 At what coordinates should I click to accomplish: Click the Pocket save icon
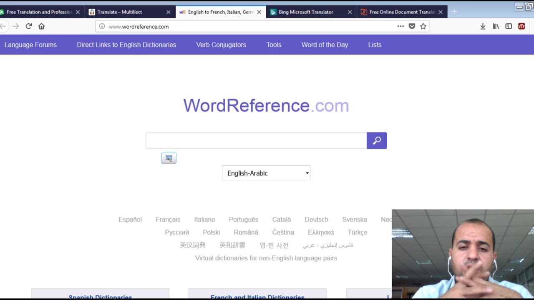coord(412,26)
